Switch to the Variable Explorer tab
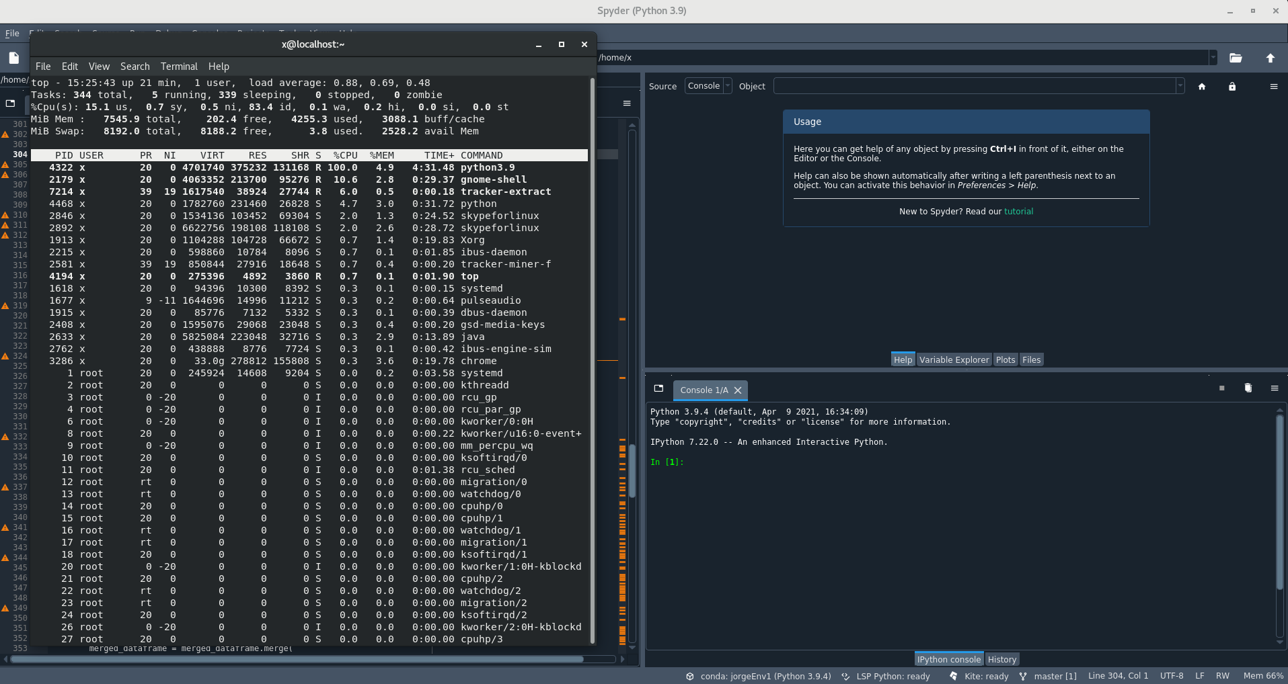 pyautogui.click(x=954, y=359)
